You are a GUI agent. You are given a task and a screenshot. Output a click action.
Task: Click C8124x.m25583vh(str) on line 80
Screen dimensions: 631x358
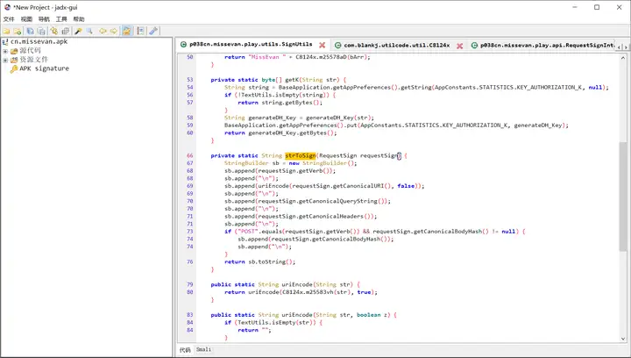315,292
